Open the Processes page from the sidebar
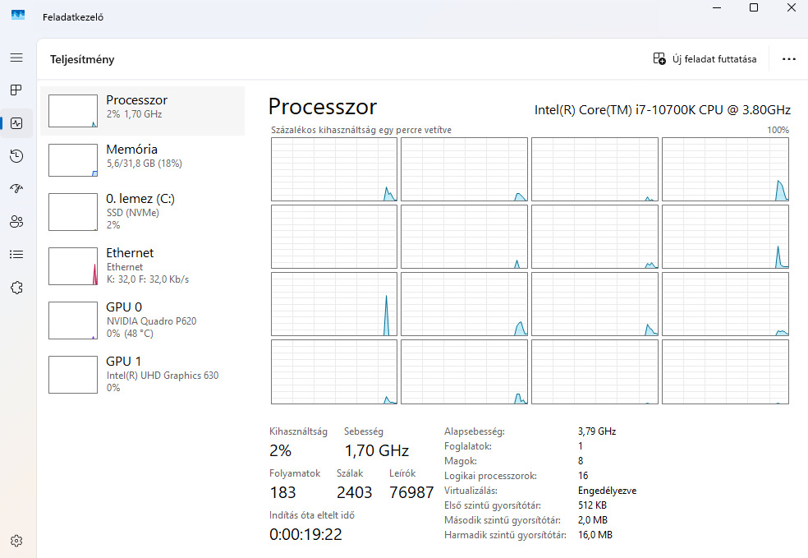Screen dimensions: 808x558 coord(16,90)
